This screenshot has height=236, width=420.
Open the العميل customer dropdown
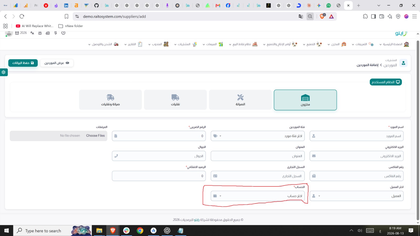point(356,196)
